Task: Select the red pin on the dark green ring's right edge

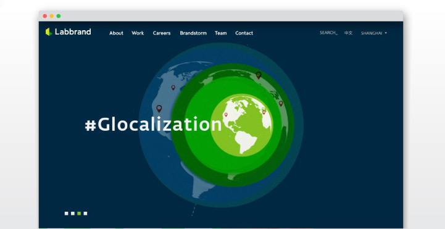Action: click(x=281, y=104)
